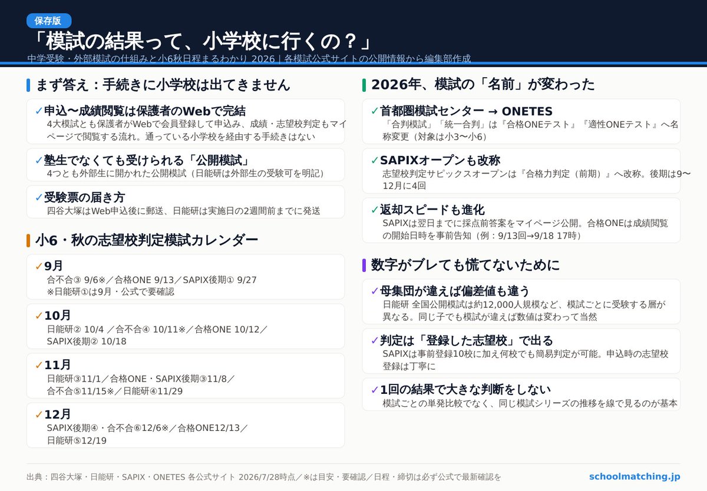Click footer source line starting 出典：四谷大塚・日能研
Screen dimensions: 707x491
coord(264,477)
